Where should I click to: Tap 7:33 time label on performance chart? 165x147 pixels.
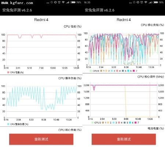click(x=41, y=68)
